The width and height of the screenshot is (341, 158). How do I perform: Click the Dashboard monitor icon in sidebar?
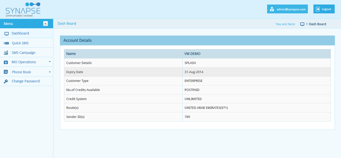point(7,34)
